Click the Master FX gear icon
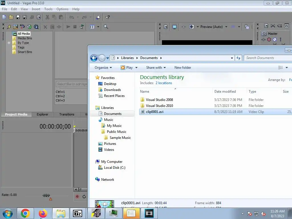The height and width of the screenshot is (219, 292). 269,39
